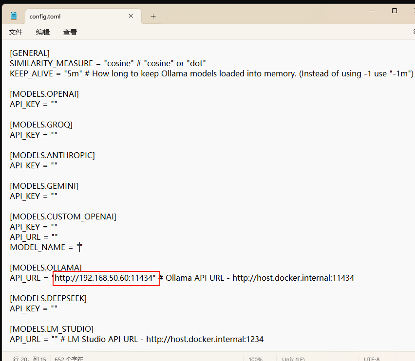Viewport: 415px width, 361px height.
Task: Place cursor in the Ollama API_URL address
Action: 105,278
